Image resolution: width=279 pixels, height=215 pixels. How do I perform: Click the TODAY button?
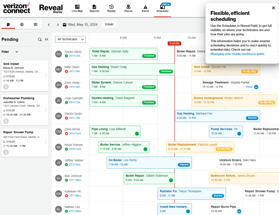point(109,25)
